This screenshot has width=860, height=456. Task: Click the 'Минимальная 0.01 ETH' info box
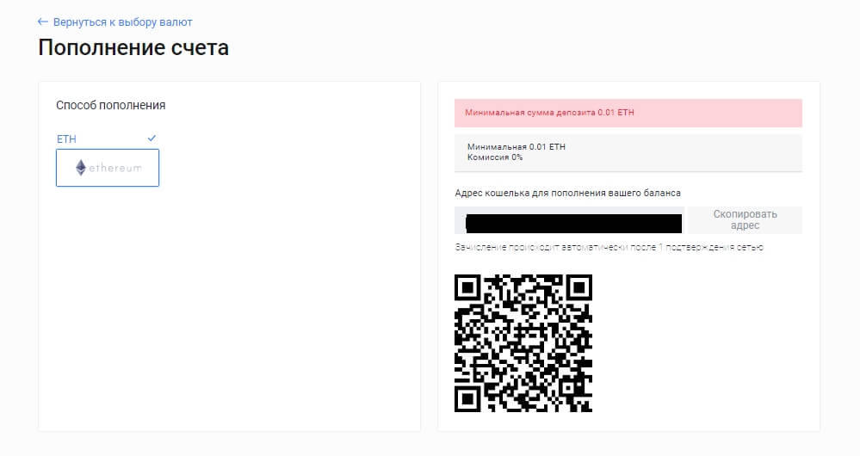tap(628, 153)
